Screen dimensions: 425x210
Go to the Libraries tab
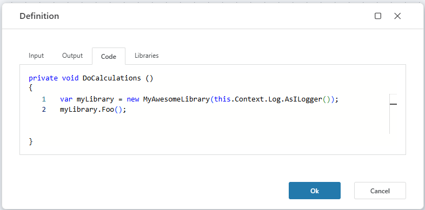(x=147, y=56)
